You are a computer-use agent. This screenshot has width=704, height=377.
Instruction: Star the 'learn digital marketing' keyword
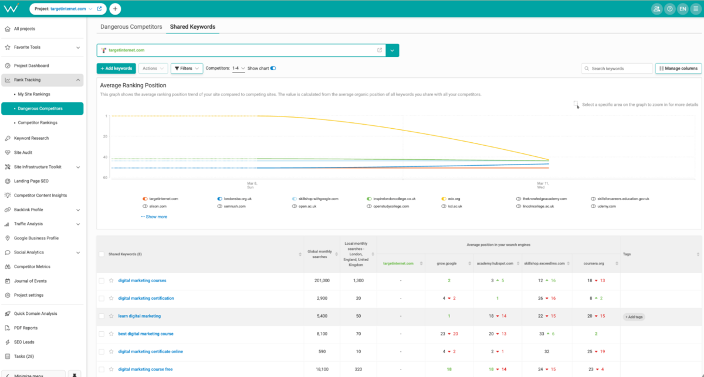(x=111, y=316)
